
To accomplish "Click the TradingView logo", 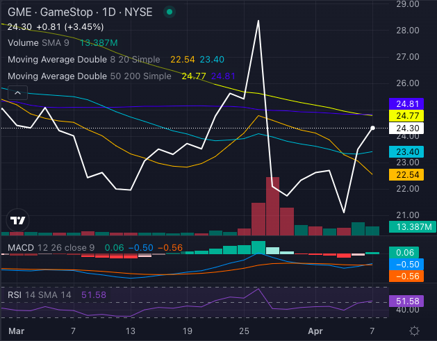I will click(x=17, y=221).
